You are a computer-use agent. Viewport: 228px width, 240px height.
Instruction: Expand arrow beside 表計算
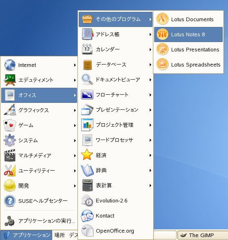pyautogui.click(x=151, y=185)
